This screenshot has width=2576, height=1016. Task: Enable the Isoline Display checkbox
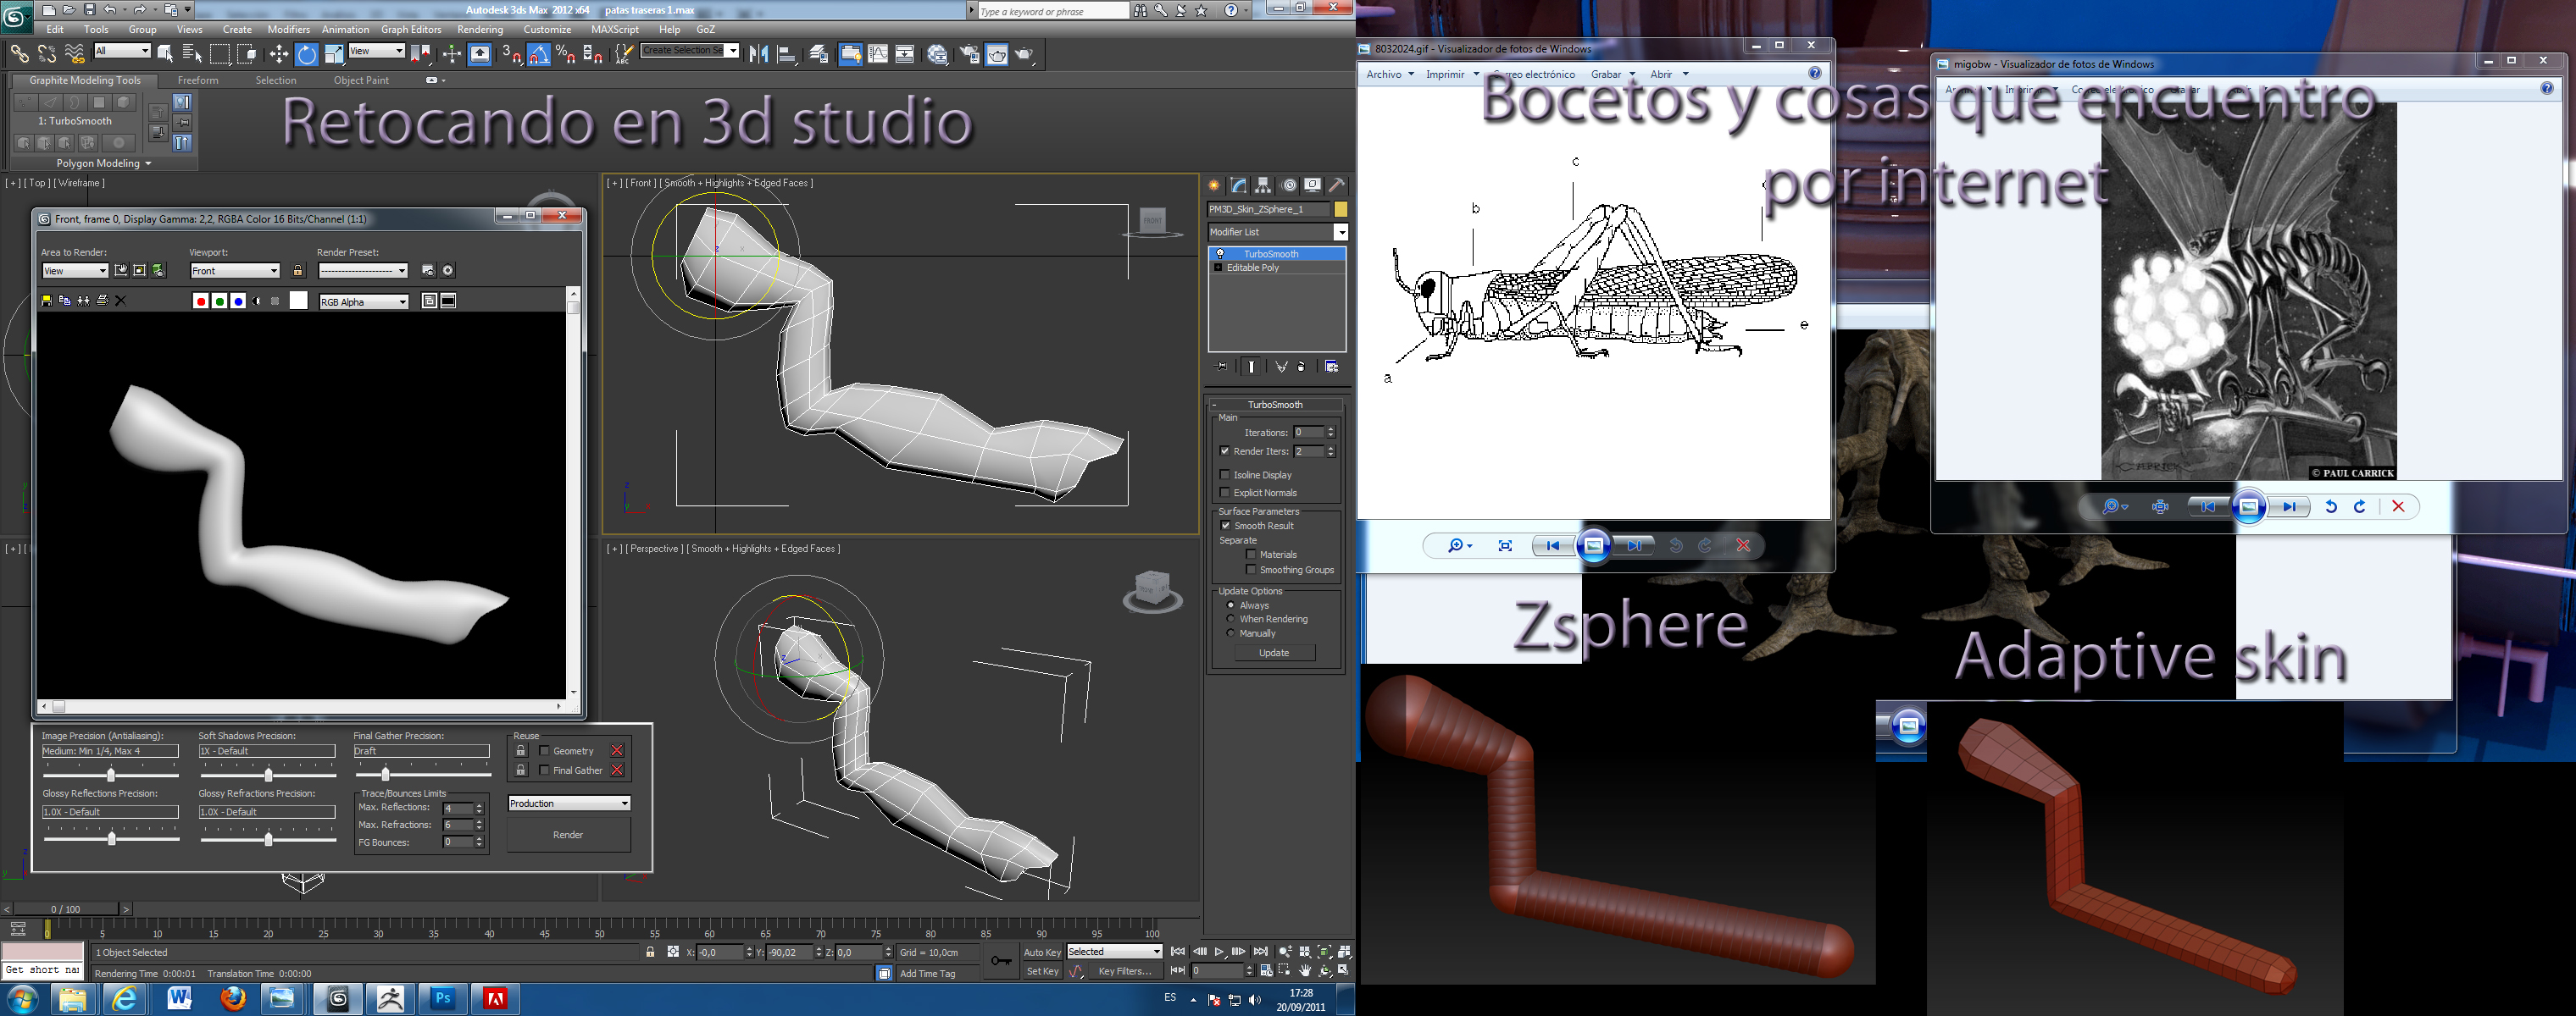(x=1225, y=474)
